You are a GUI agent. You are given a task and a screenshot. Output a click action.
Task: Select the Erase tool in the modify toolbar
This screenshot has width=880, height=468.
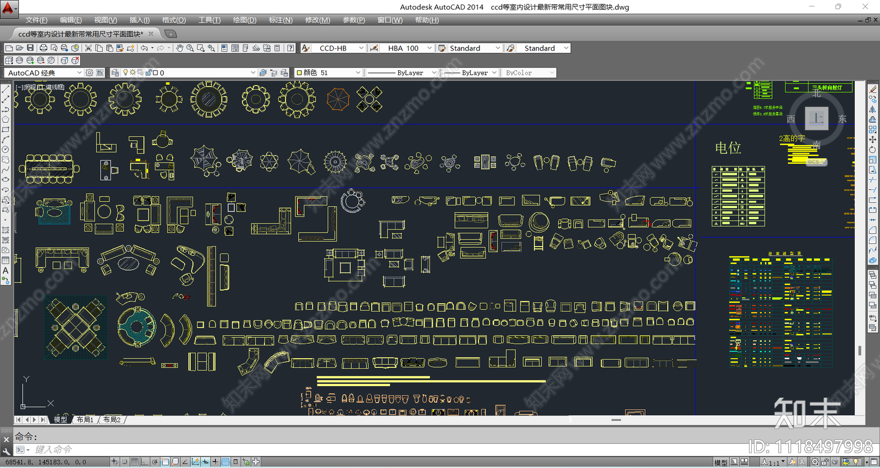click(x=873, y=89)
